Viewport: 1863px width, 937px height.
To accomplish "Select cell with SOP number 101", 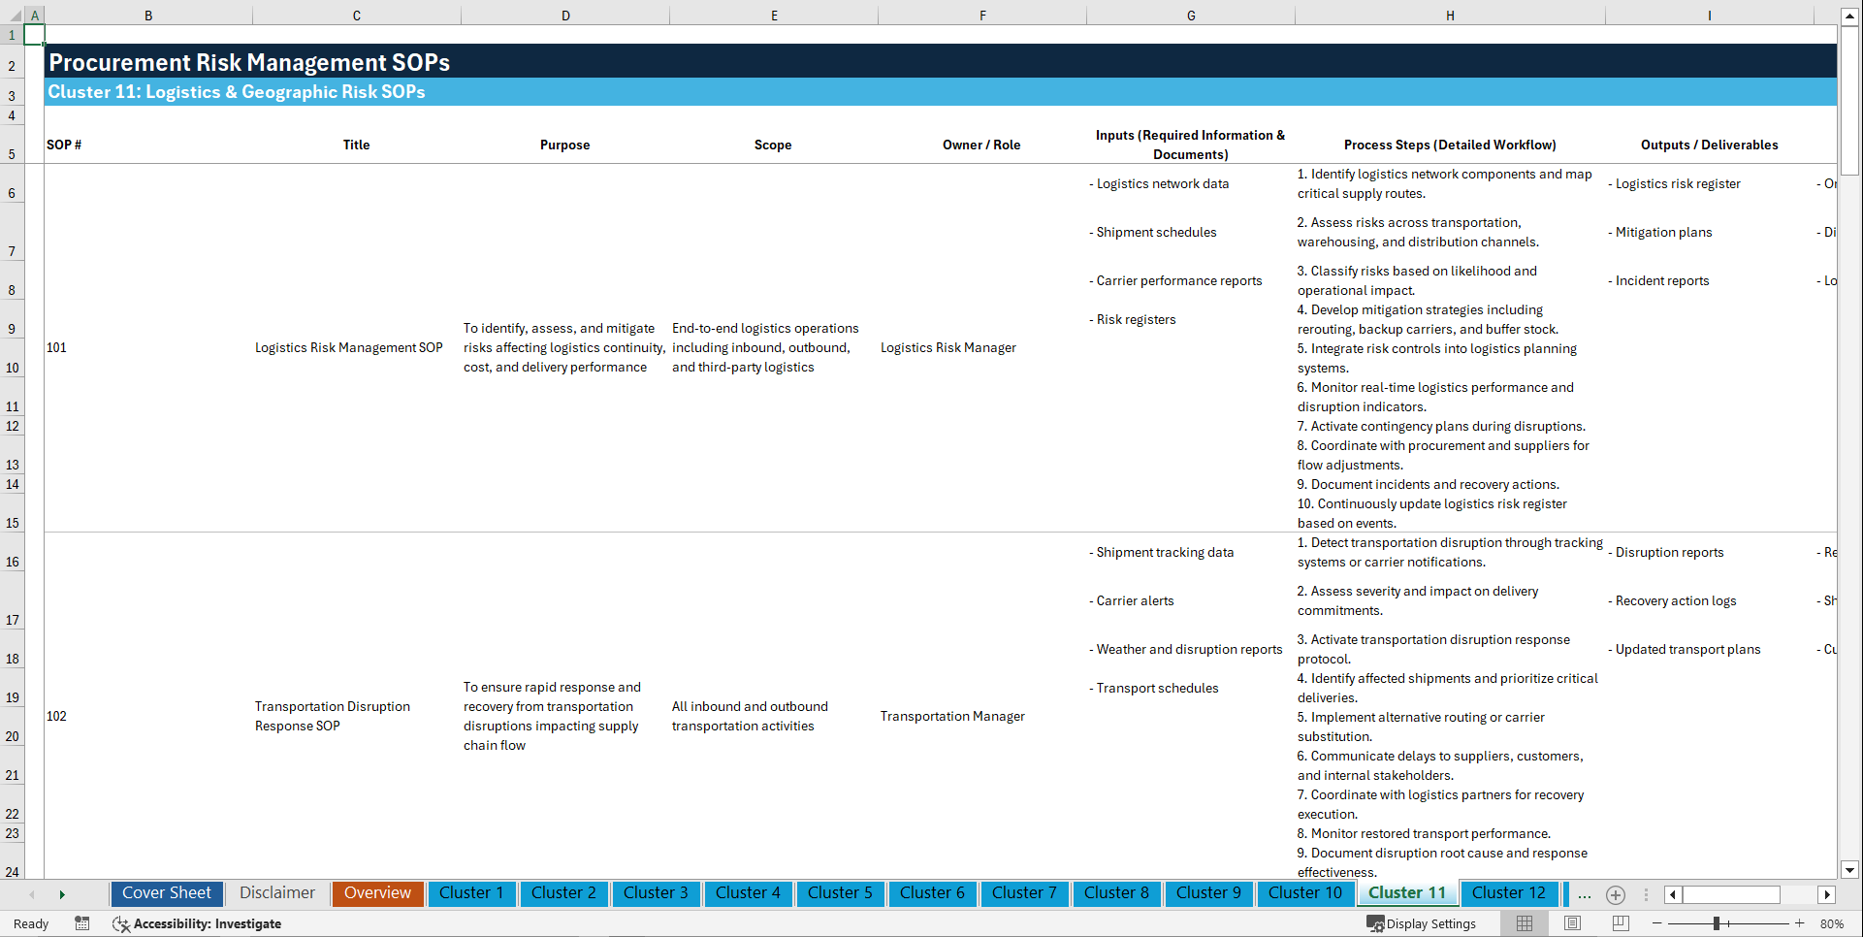I will (x=148, y=347).
